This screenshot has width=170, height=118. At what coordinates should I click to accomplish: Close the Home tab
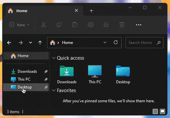tap(76, 10)
